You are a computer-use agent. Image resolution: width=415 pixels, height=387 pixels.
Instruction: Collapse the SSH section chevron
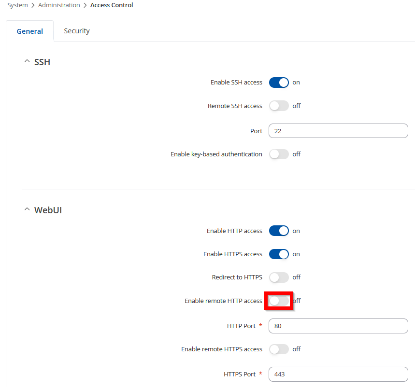(27, 61)
